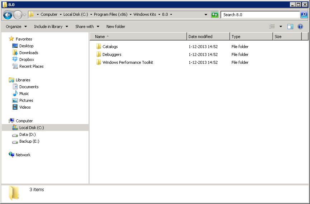Refresh the folder with the green arrows button

215,15
